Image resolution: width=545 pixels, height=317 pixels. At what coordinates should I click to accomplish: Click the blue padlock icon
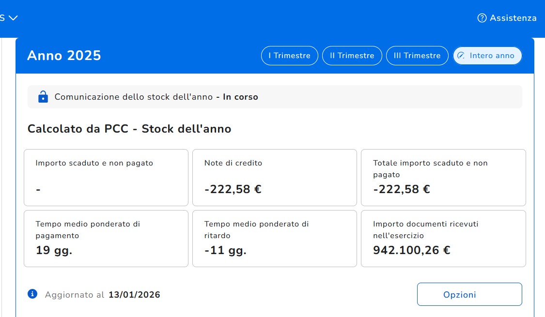point(43,97)
